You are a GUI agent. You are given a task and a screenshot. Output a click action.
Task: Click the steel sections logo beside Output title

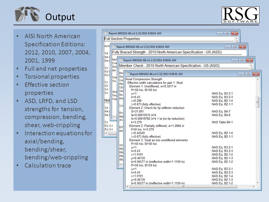[27, 14]
